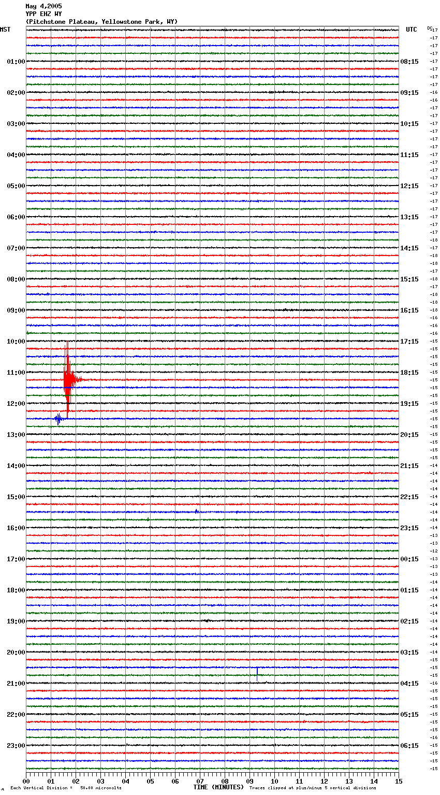Select the 01:00 MST time label
Viewport: 440px width, 795px height.
point(16,62)
